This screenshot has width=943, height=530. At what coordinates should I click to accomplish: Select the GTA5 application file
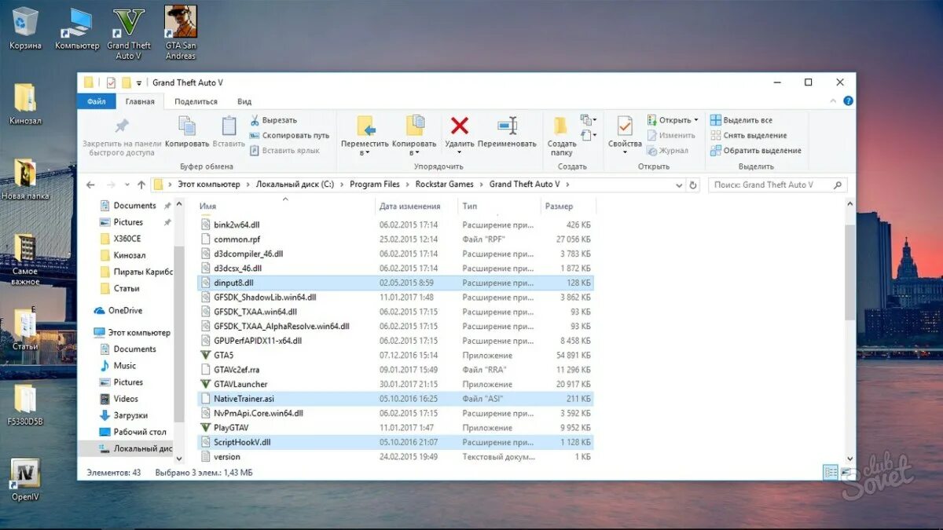(395, 355)
